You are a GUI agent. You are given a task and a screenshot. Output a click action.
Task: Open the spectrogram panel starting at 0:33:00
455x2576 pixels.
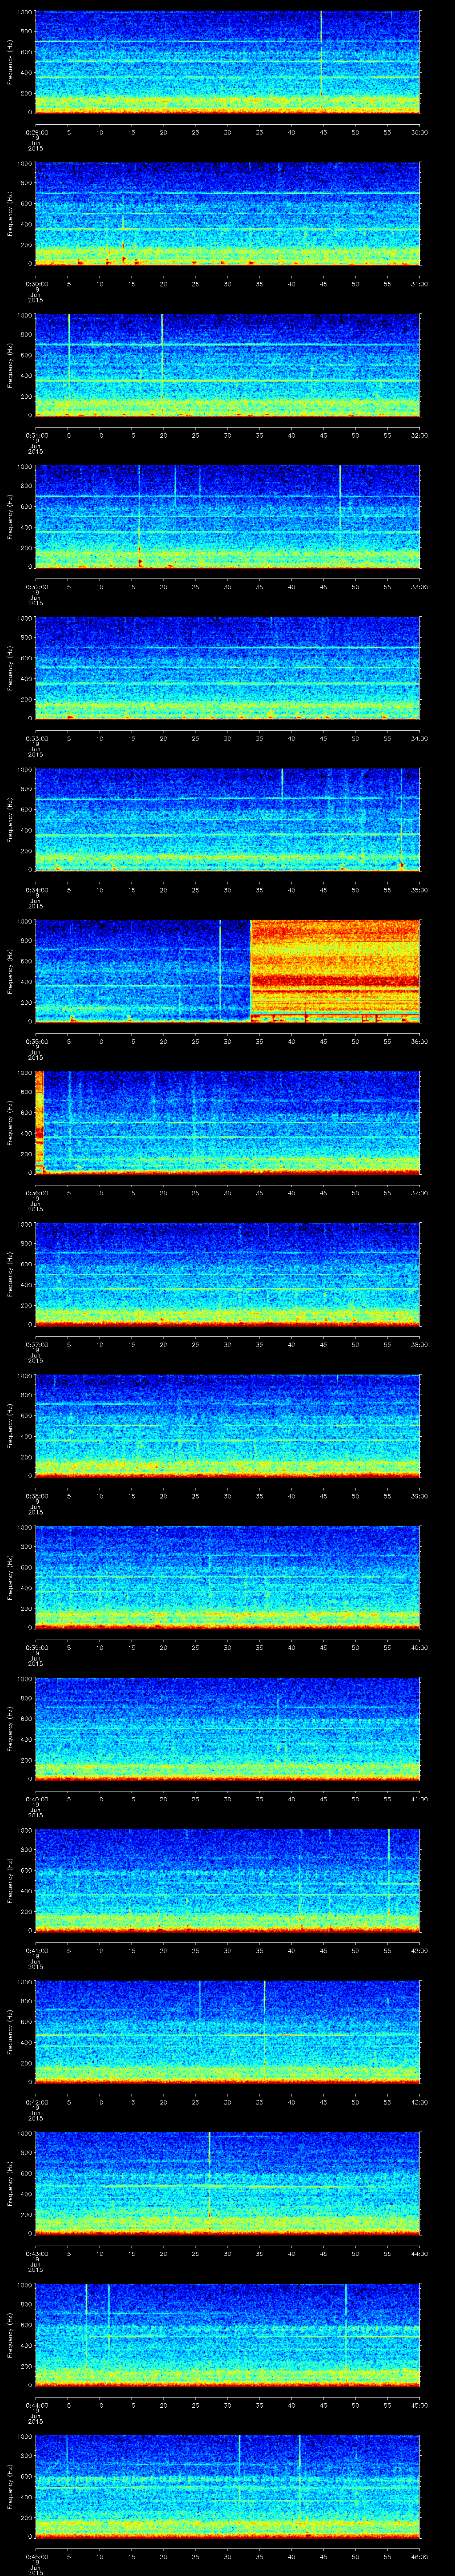point(227,667)
